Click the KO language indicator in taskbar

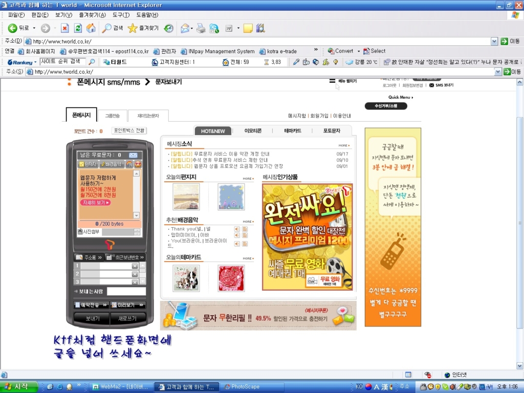coord(359,387)
